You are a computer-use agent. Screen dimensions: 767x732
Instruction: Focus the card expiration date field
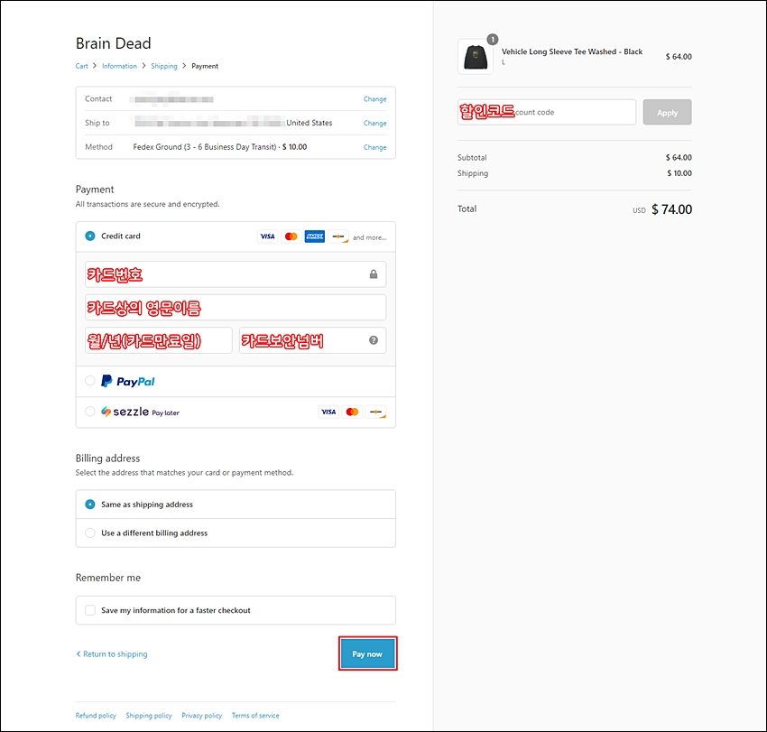tap(159, 340)
